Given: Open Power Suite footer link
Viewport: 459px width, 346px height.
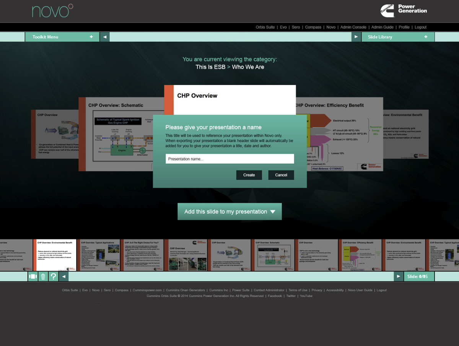Looking at the screenshot, I should click(241, 290).
